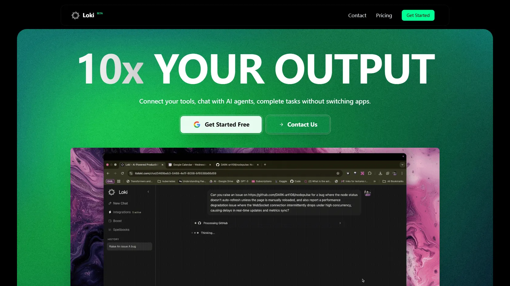Switch to the Google Calendar browser tab

[x=189, y=165]
